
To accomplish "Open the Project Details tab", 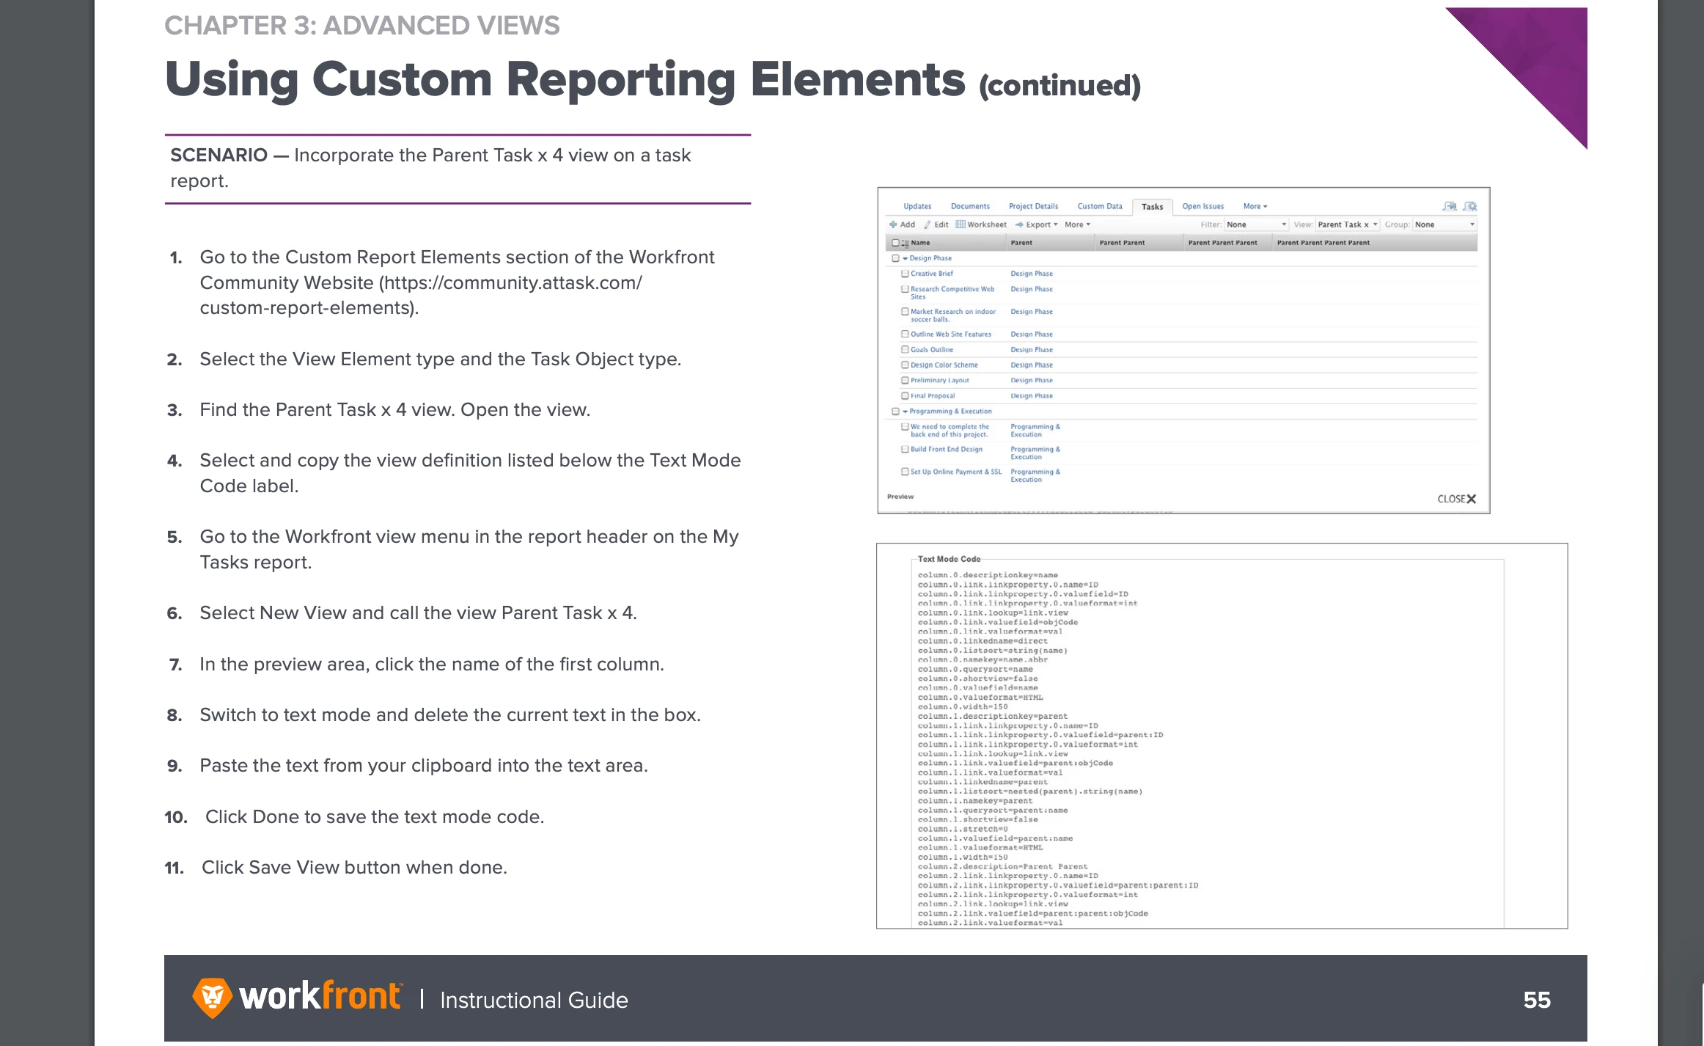I will (x=1033, y=207).
